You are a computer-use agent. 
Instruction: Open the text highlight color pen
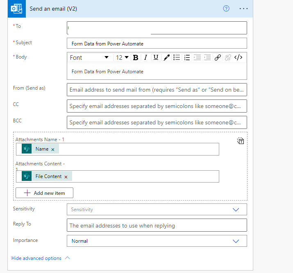click(x=166, y=58)
